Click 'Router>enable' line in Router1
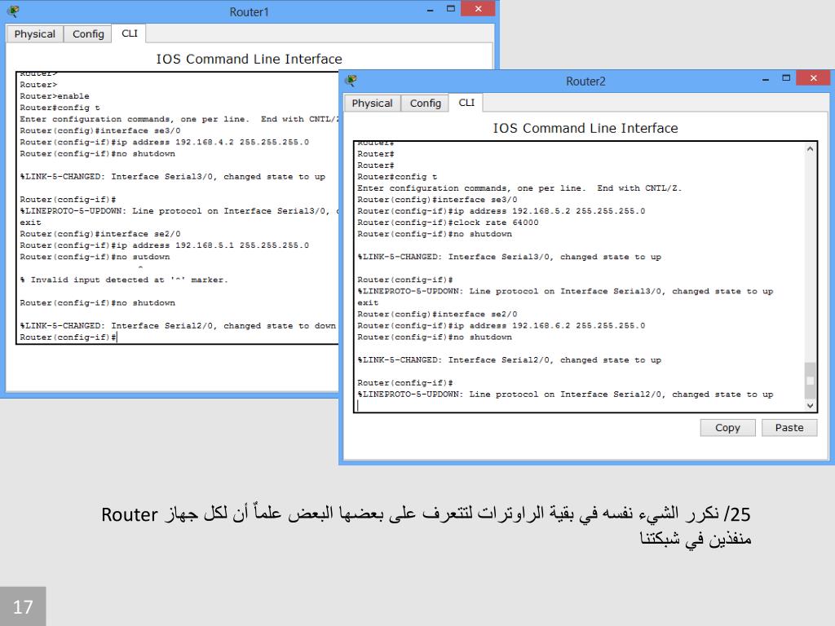Image resolution: width=835 pixels, height=626 pixels. click(x=55, y=96)
